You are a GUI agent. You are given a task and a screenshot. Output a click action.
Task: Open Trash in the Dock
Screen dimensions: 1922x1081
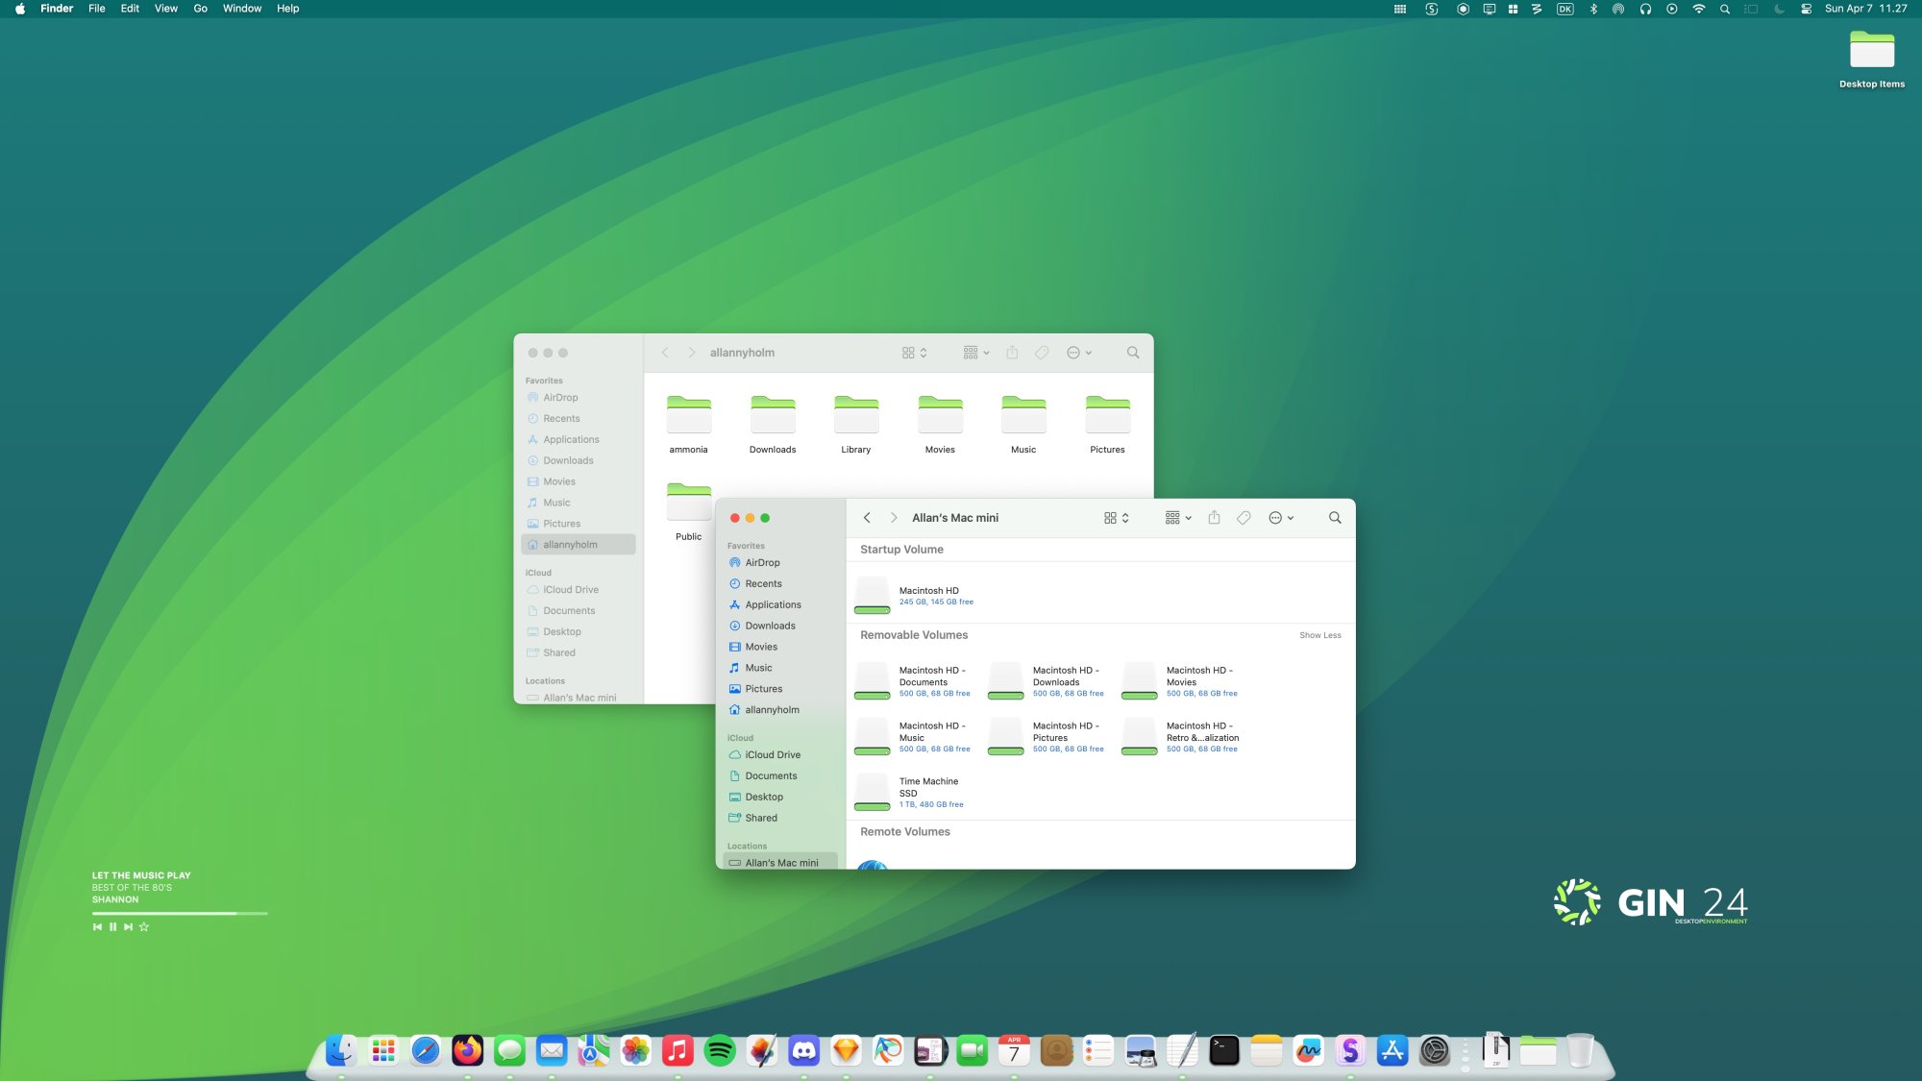pyautogui.click(x=1580, y=1050)
